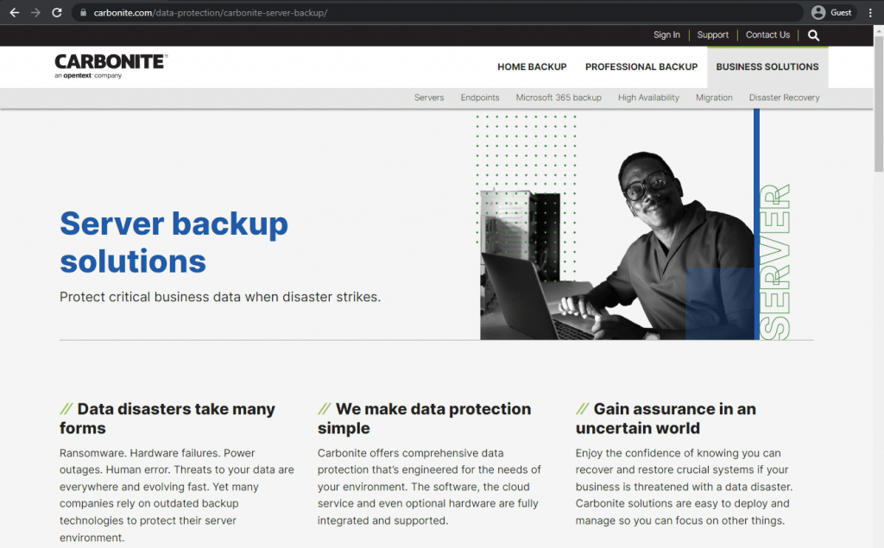Focus the address bar URL field

[439, 12]
